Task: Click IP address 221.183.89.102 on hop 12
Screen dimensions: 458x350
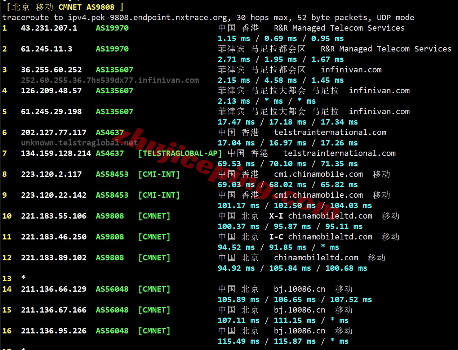Action: pos(53,258)
